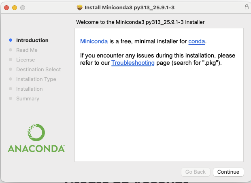Minimize the installer window
This screenshot has width=251, height=183.
click(x=15, y=8)
